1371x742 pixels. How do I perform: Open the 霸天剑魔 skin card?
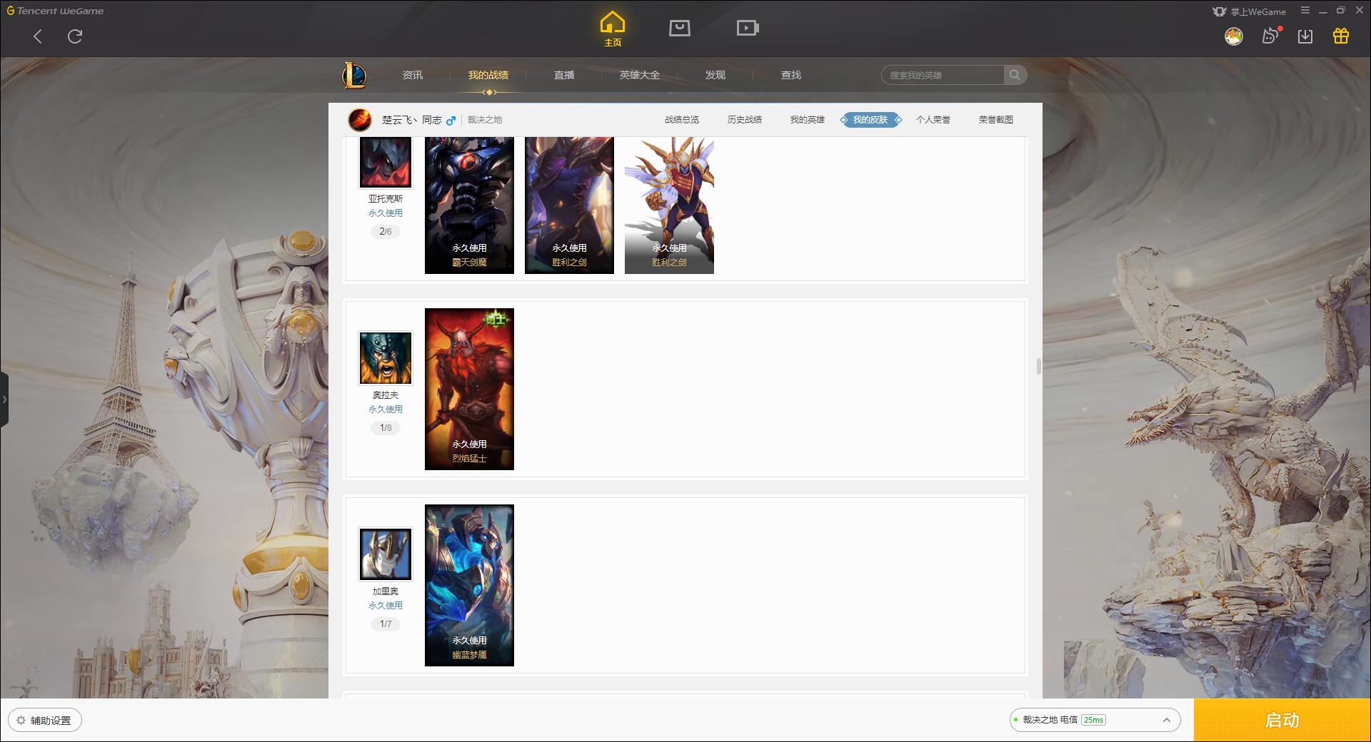tap(469, 205)
